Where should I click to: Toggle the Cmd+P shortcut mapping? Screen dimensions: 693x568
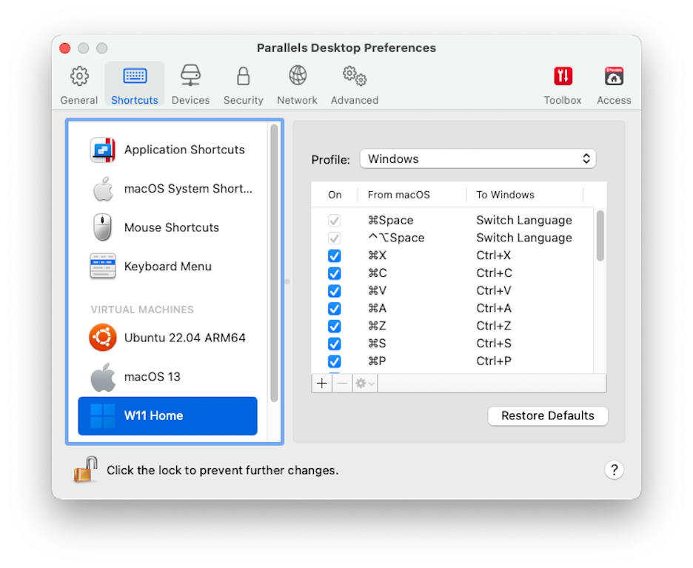[335, 361]
